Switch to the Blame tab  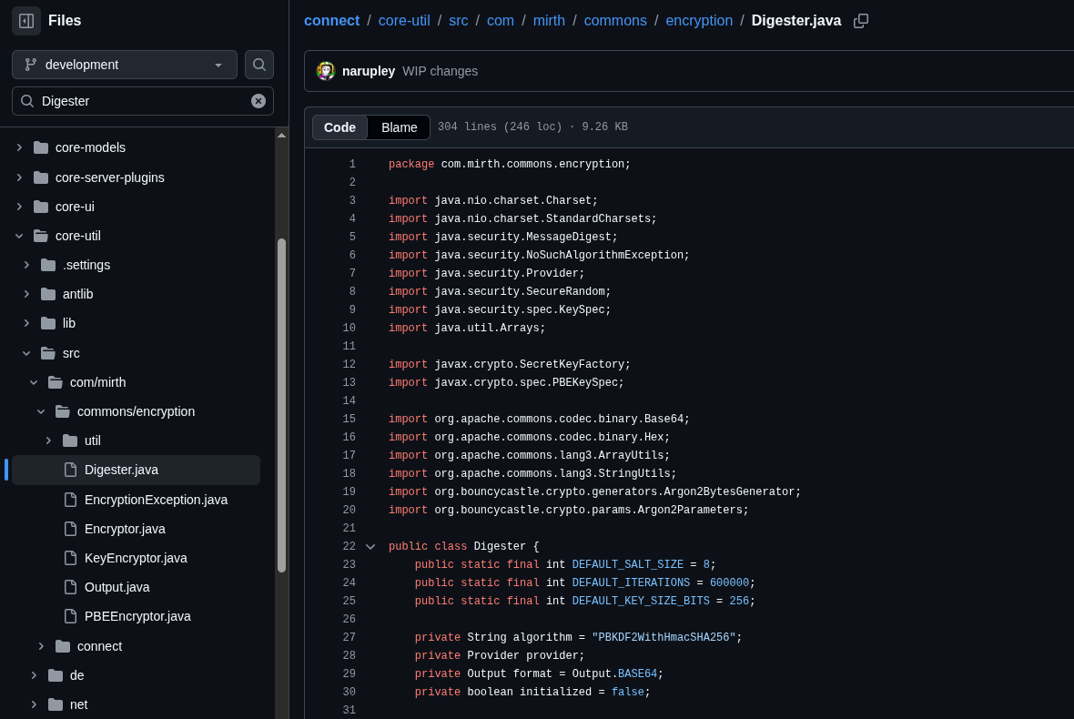pyautogui.click(x=399, y=127)
